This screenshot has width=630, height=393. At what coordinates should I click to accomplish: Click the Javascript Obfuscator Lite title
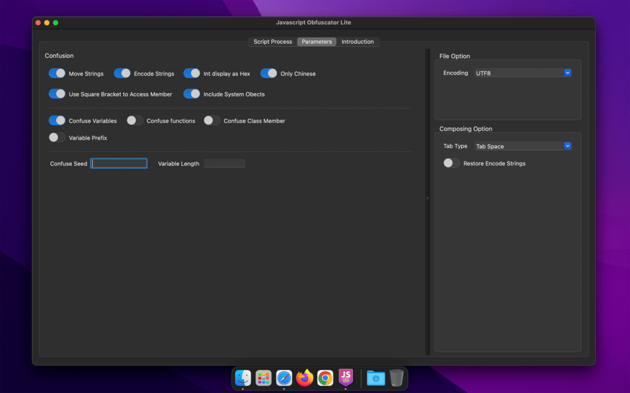point(313,23)
